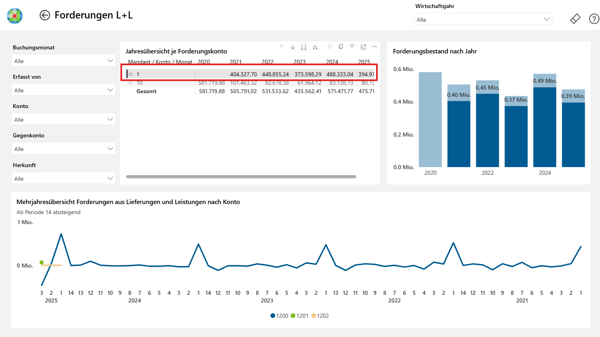The width and height of the screenshot is (600, 337).
Task: Select the bar labeled 0,49 Mio.
Action: (x=545, y=121)
